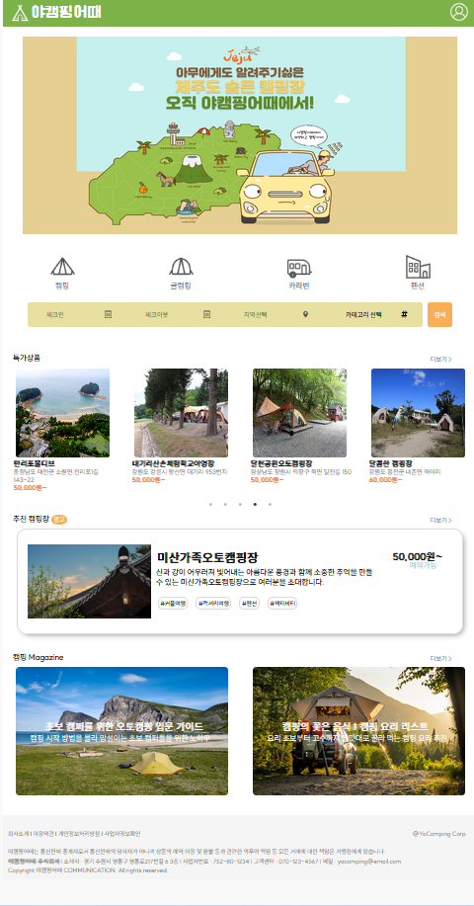Click the 야캠핑어때 tent logo

56,12
